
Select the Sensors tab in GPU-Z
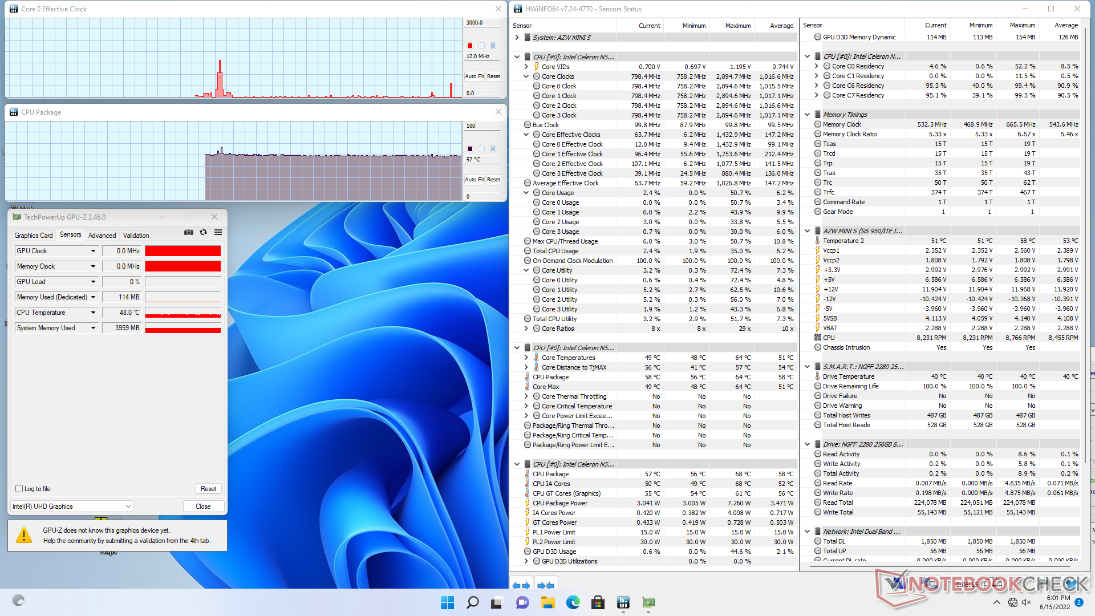71,235
